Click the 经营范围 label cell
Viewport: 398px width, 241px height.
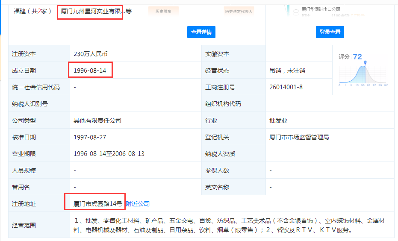pyautogui.click(x=39, y=225)
